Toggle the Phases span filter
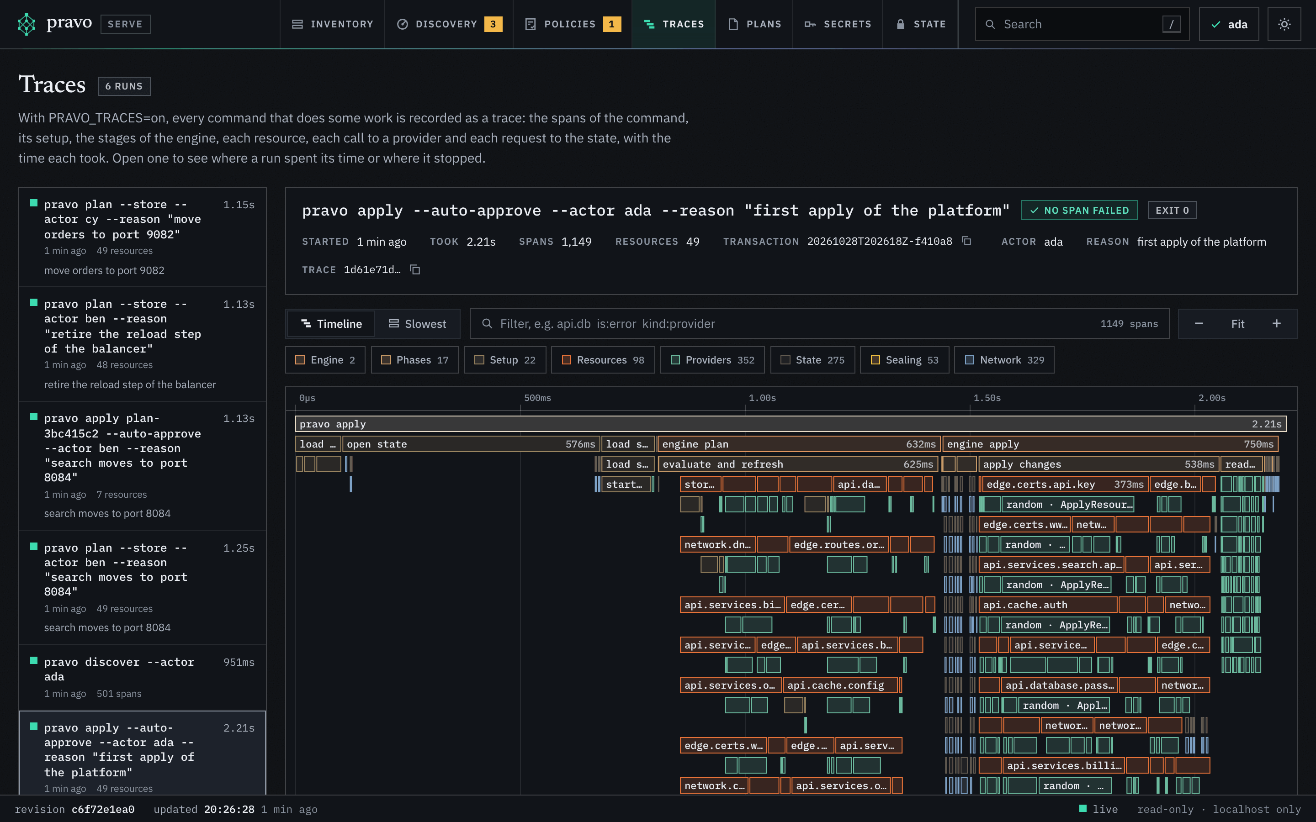The height and width of the screenshot is (822, 1316). pyautogui.click(x=415, y=360)
